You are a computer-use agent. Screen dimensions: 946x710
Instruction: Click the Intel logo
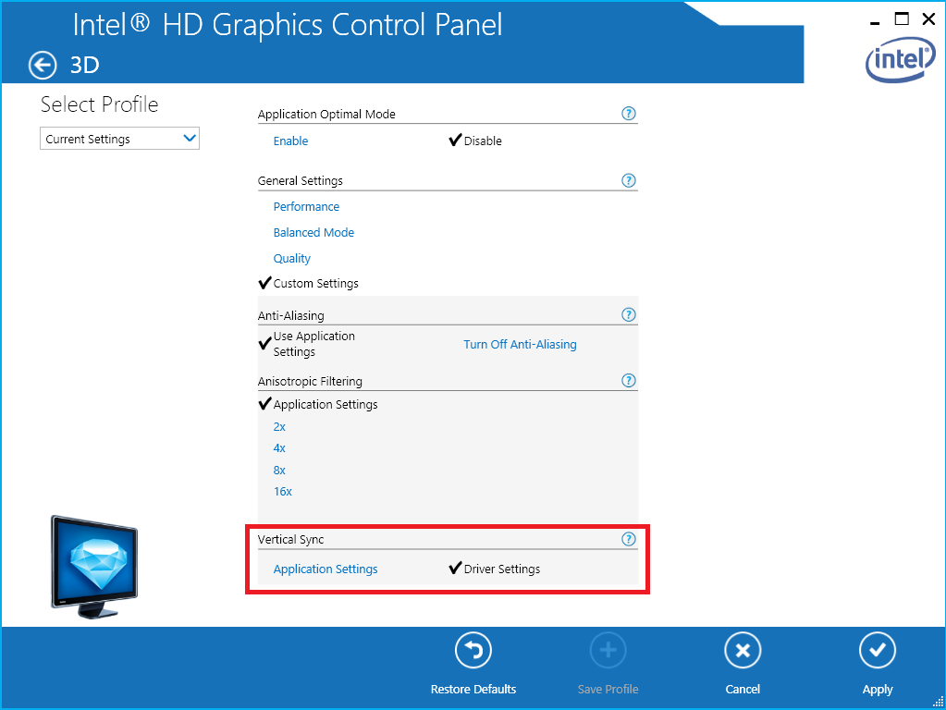900,60
